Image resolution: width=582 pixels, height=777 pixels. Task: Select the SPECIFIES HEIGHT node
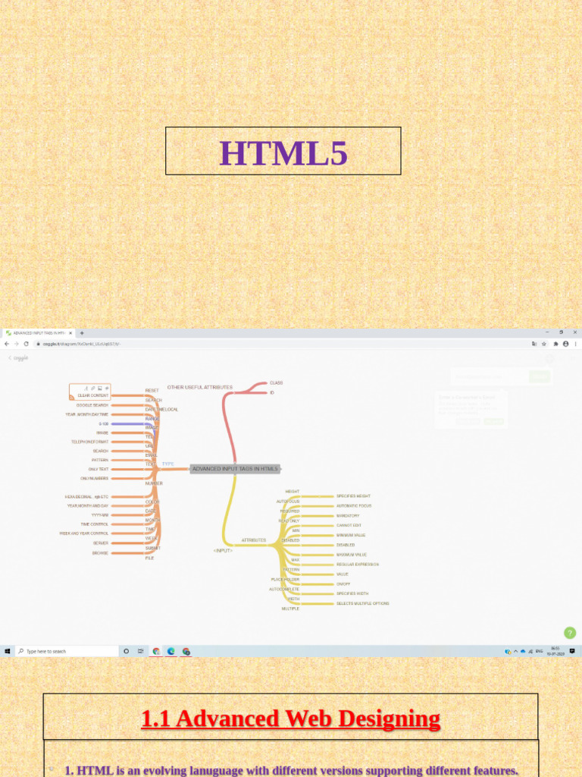tap(353, 496)
